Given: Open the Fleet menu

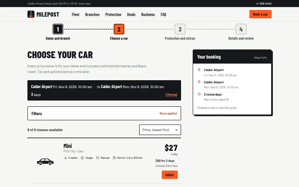Looking at the screenshot, I should pyautogui.click(x=76, y=15).
